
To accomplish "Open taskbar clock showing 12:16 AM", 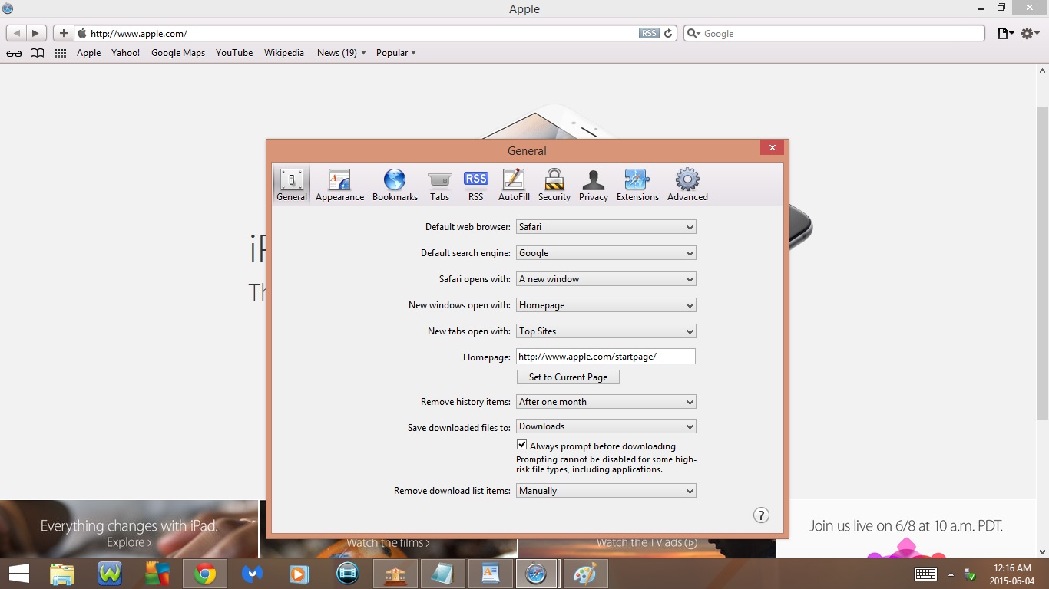I will (x=1012, y=574).
